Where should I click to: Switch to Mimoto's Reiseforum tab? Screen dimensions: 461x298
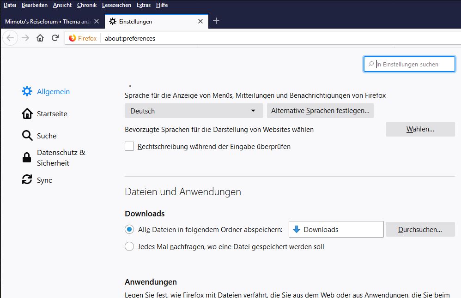tap(49, 21)
